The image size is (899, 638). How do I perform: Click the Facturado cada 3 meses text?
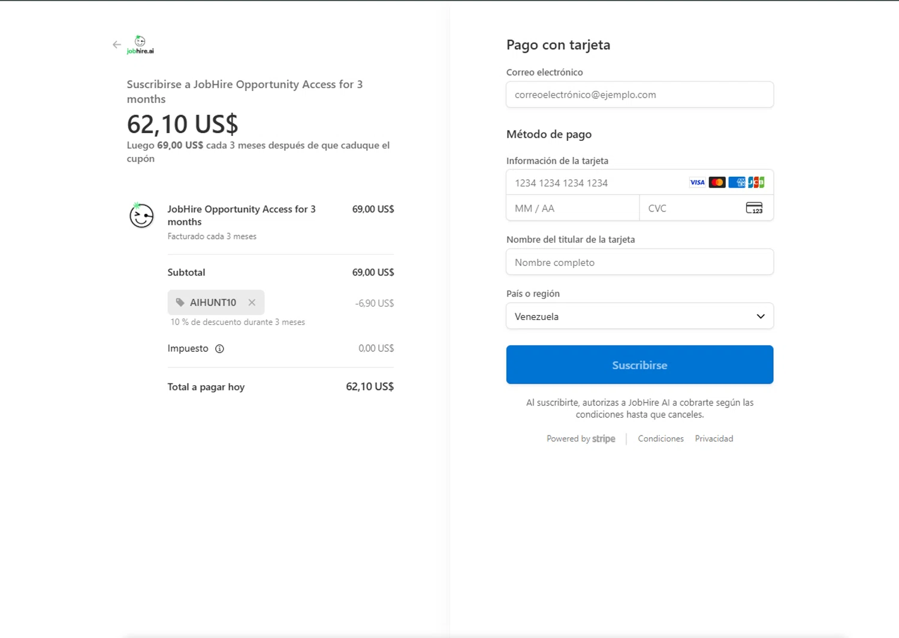[212, 237]
